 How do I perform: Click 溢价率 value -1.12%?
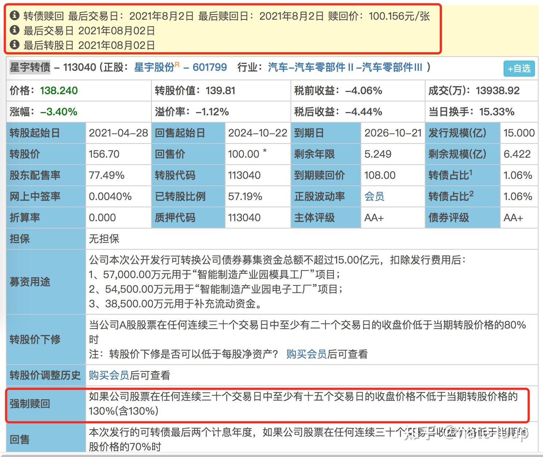click(x=212, y=112)
